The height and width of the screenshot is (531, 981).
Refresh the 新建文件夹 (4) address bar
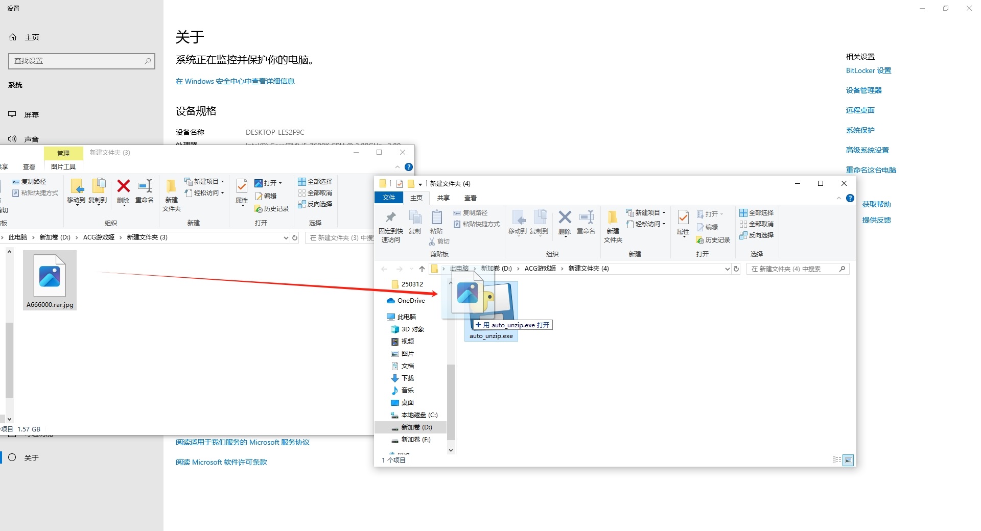[736, 269]
